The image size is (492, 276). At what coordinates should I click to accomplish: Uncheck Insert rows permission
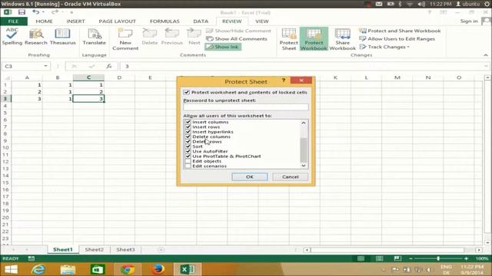click(188, 127)
